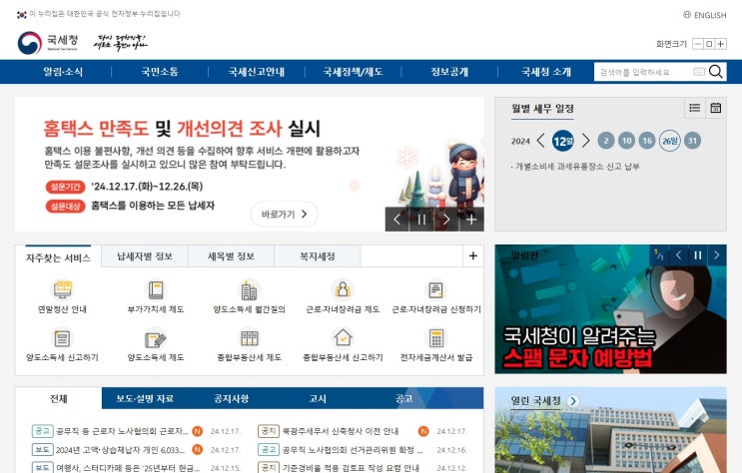The height and width of the screenshot is (473, 742).
Task: Open 국세정책/제도 menu
Action: point(353,72)
